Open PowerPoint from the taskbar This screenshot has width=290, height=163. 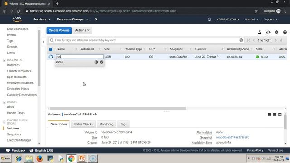click(82, 158)
